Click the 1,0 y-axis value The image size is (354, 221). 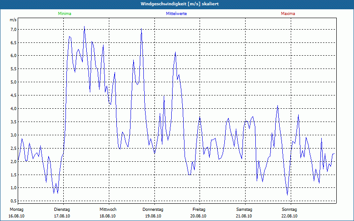click(x=13, y=188)
